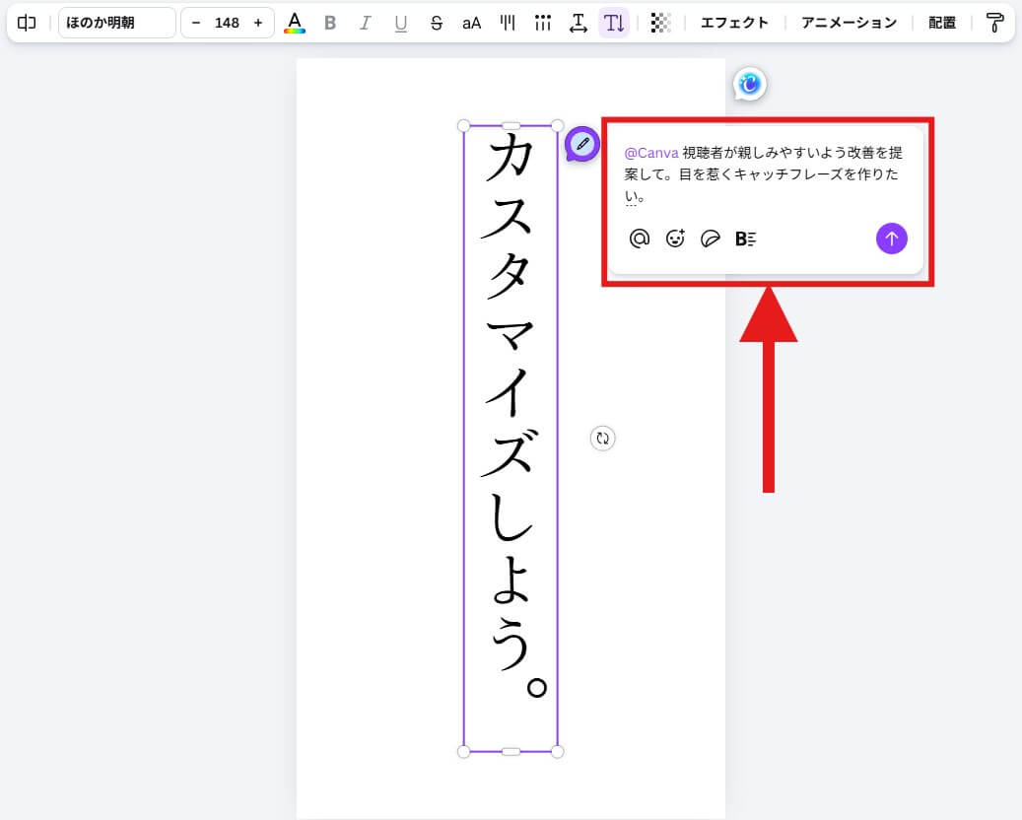This screenshot has width=1022, height=820.
Task: Toggle bold formatting
Action: tap(330, 23)
